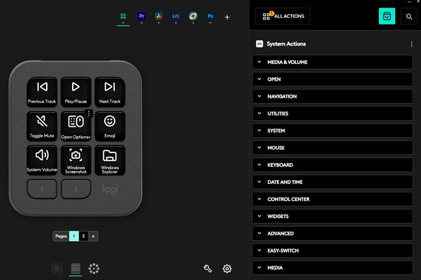Select the Play/Pause key

[76, 92]
